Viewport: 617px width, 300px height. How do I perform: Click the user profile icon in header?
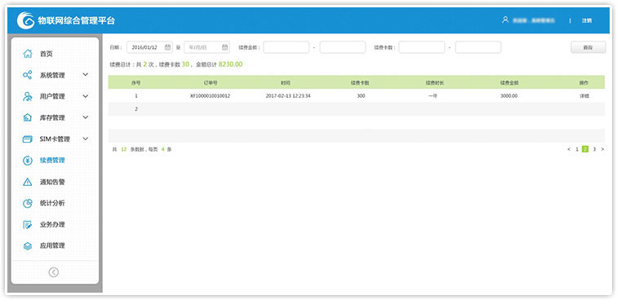(x=505, y=20)
